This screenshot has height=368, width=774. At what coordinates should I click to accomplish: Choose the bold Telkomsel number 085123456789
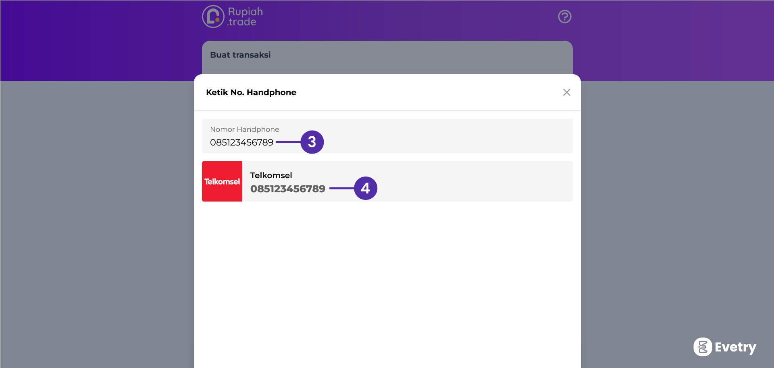[x=287, y=189]
